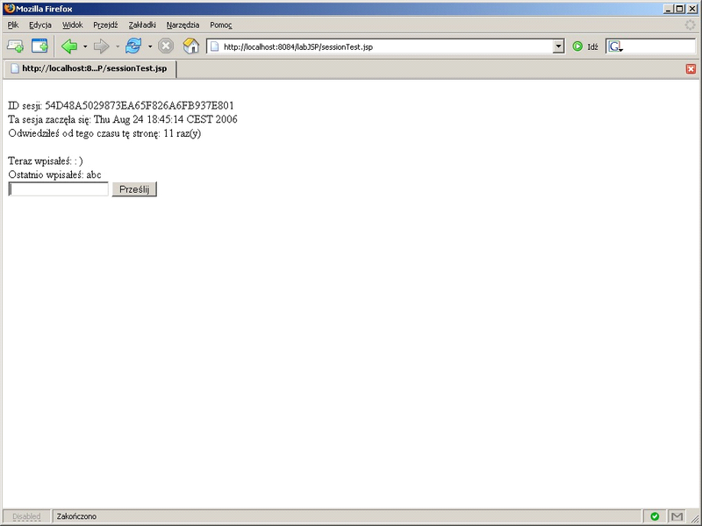Viewport: 702px width, 526px height.
Task: Close the Firefox window
Action: 692,9
